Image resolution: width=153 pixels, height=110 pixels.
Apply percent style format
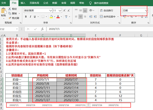tap(131, 17)
